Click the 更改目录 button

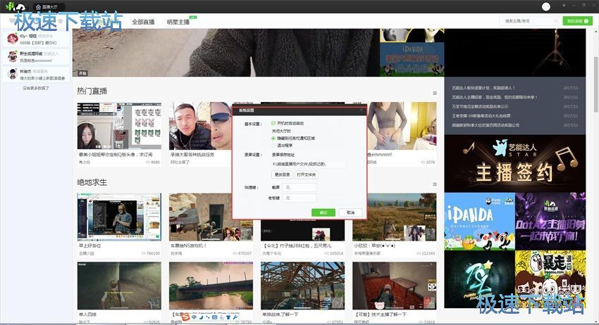click(283, 174)
